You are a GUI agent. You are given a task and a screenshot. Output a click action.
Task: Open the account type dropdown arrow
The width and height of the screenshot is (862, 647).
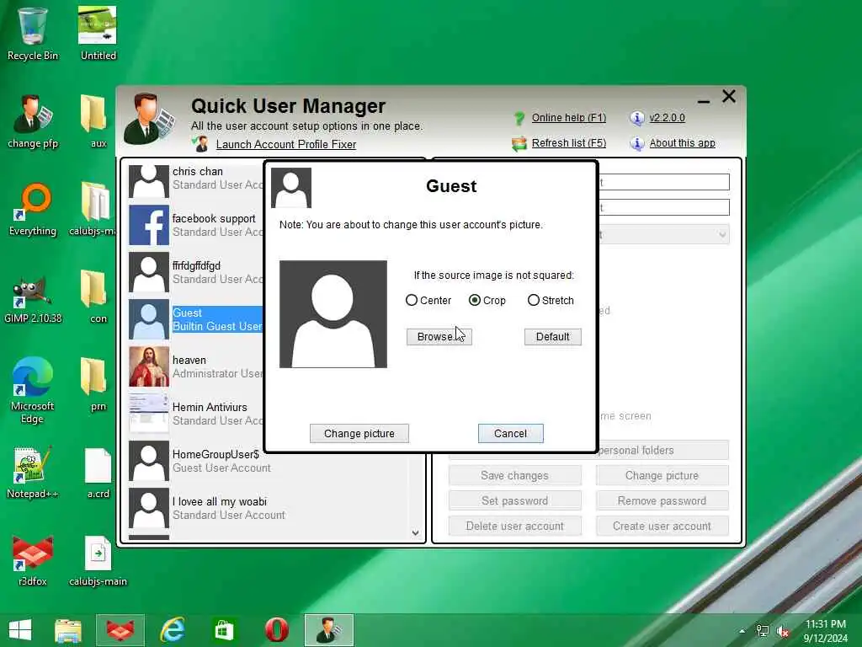tap(721, 235)
